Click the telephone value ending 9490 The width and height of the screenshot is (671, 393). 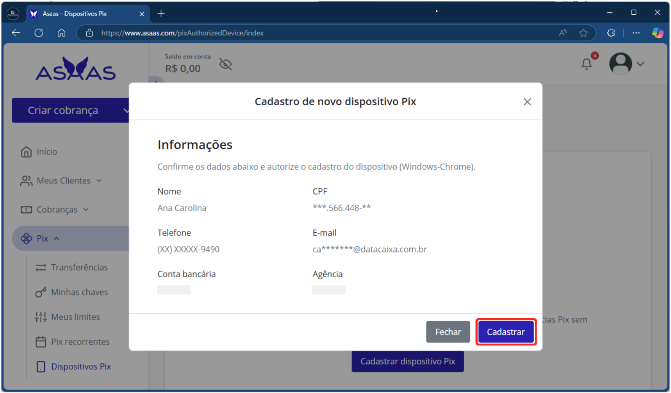pyautogui.click(x=188, y=250)
